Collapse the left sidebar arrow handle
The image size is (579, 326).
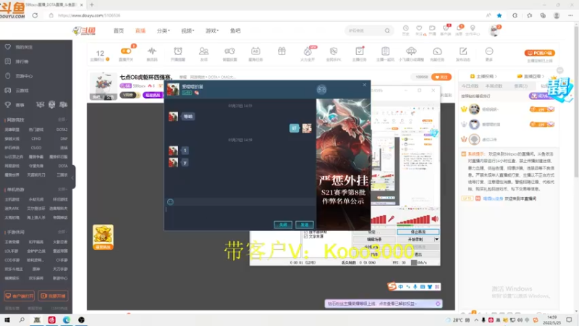coord(73,177)
